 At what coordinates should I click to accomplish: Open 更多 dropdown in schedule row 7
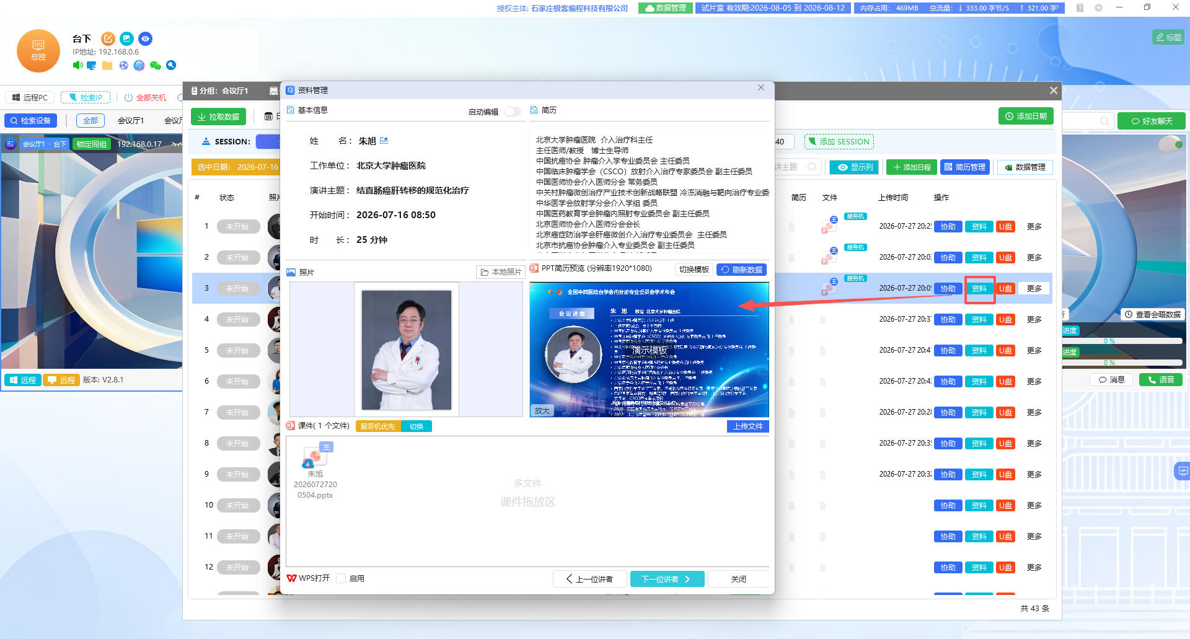click(1034, 413)
